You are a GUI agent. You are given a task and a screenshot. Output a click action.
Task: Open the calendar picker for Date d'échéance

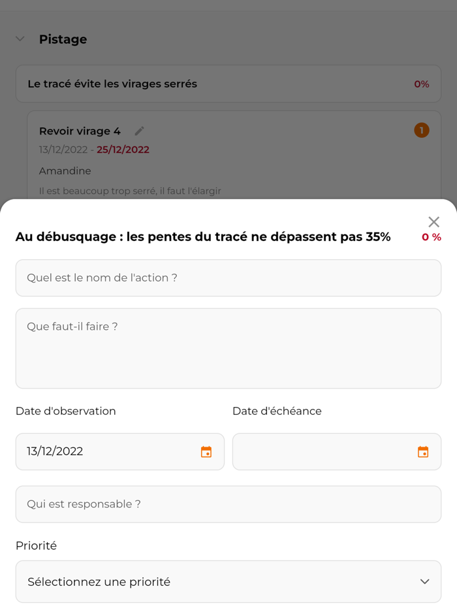(x=422, y=451)
